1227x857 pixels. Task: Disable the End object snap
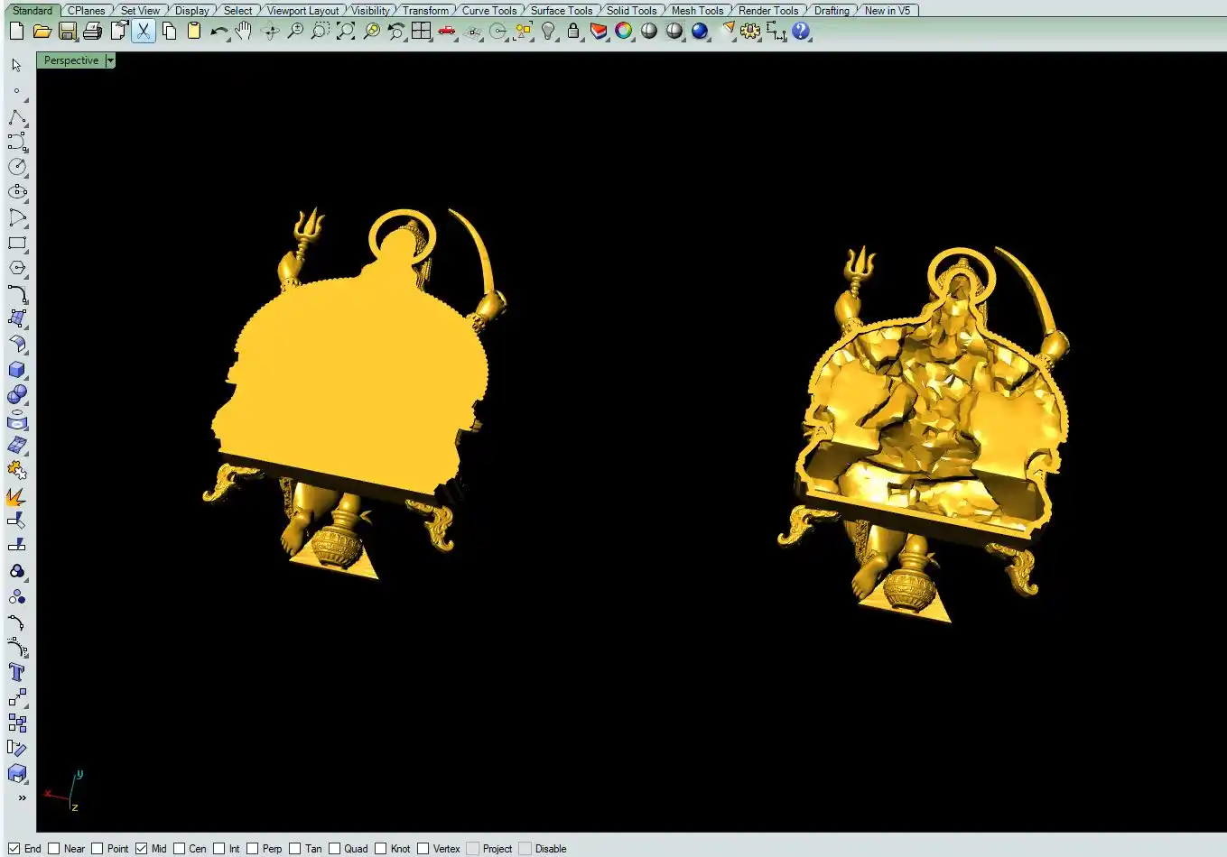[14, 848]
